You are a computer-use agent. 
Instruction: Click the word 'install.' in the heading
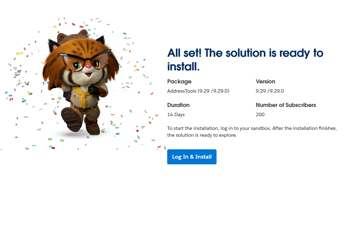pyautogui.click(x=183, y=66)
